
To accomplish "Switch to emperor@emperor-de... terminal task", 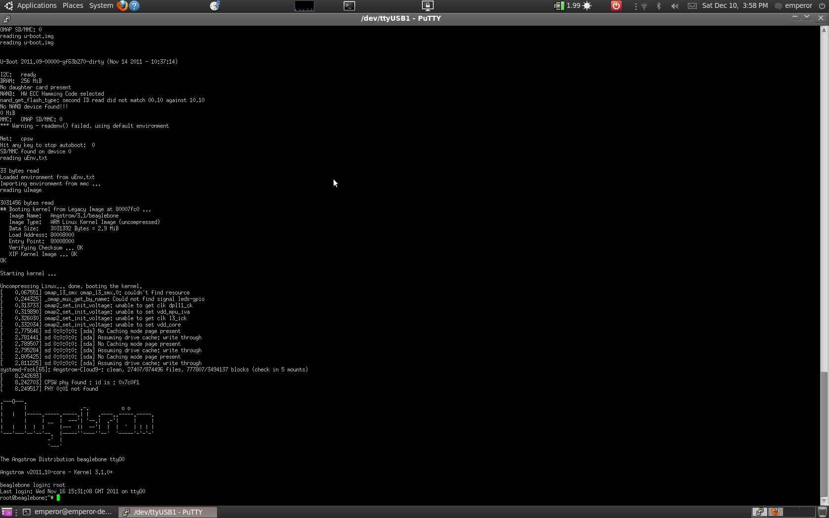I will pyautogui.click(x=68, y=512).
